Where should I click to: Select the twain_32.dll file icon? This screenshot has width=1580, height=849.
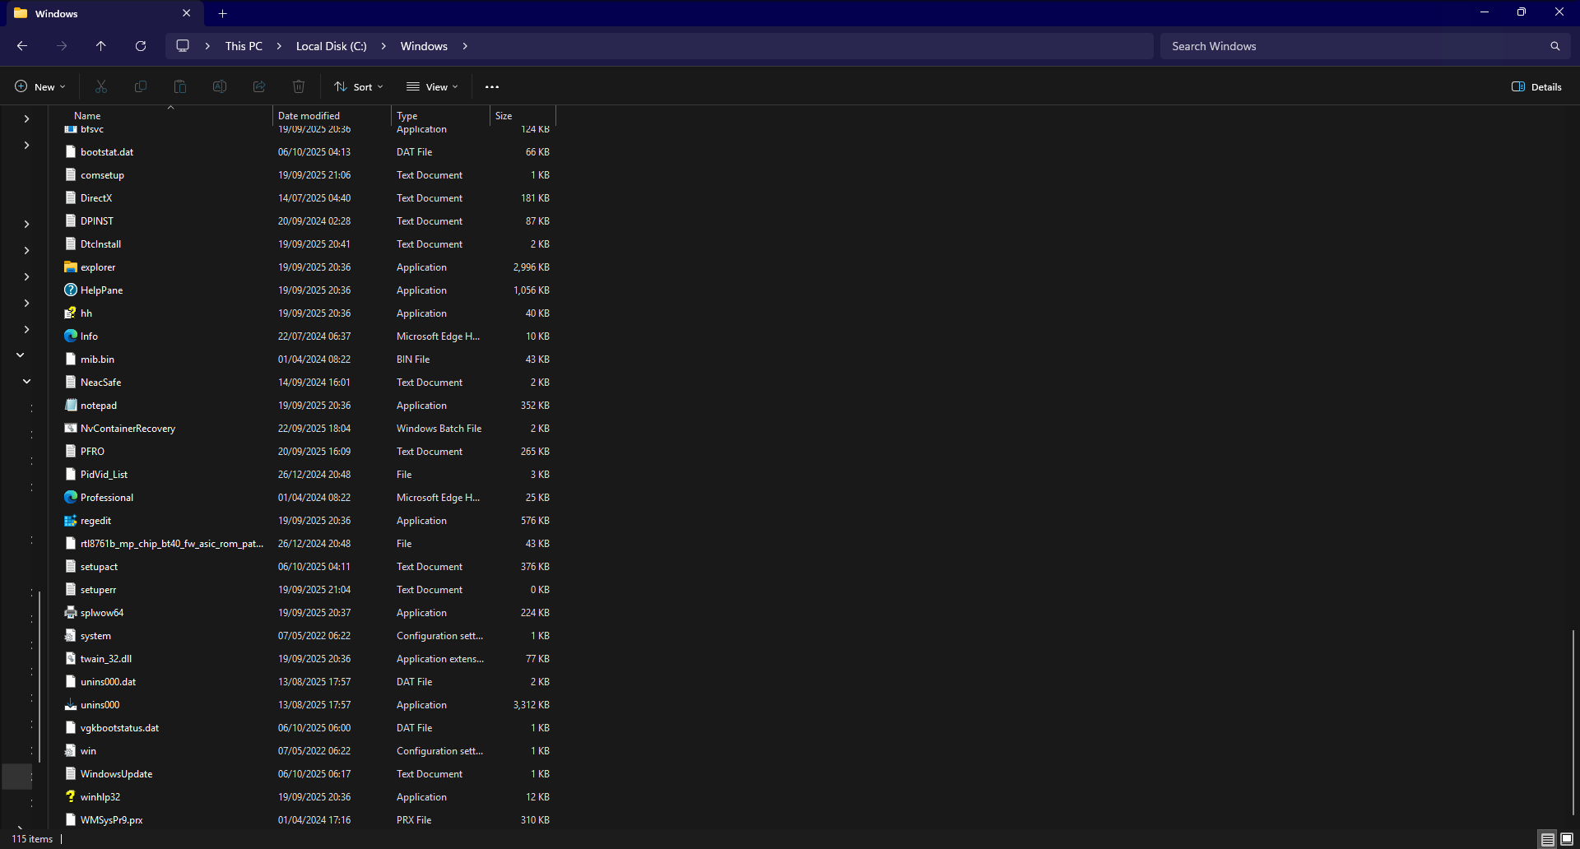point(71,659)
